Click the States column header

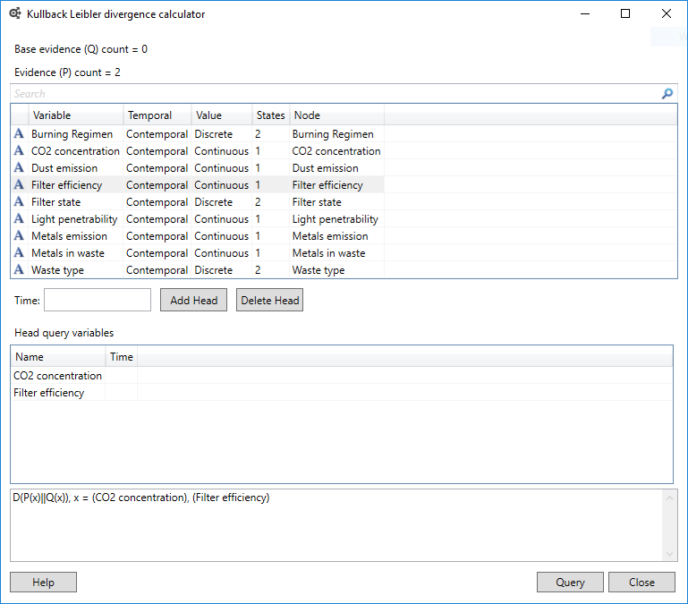pos(270,115)
